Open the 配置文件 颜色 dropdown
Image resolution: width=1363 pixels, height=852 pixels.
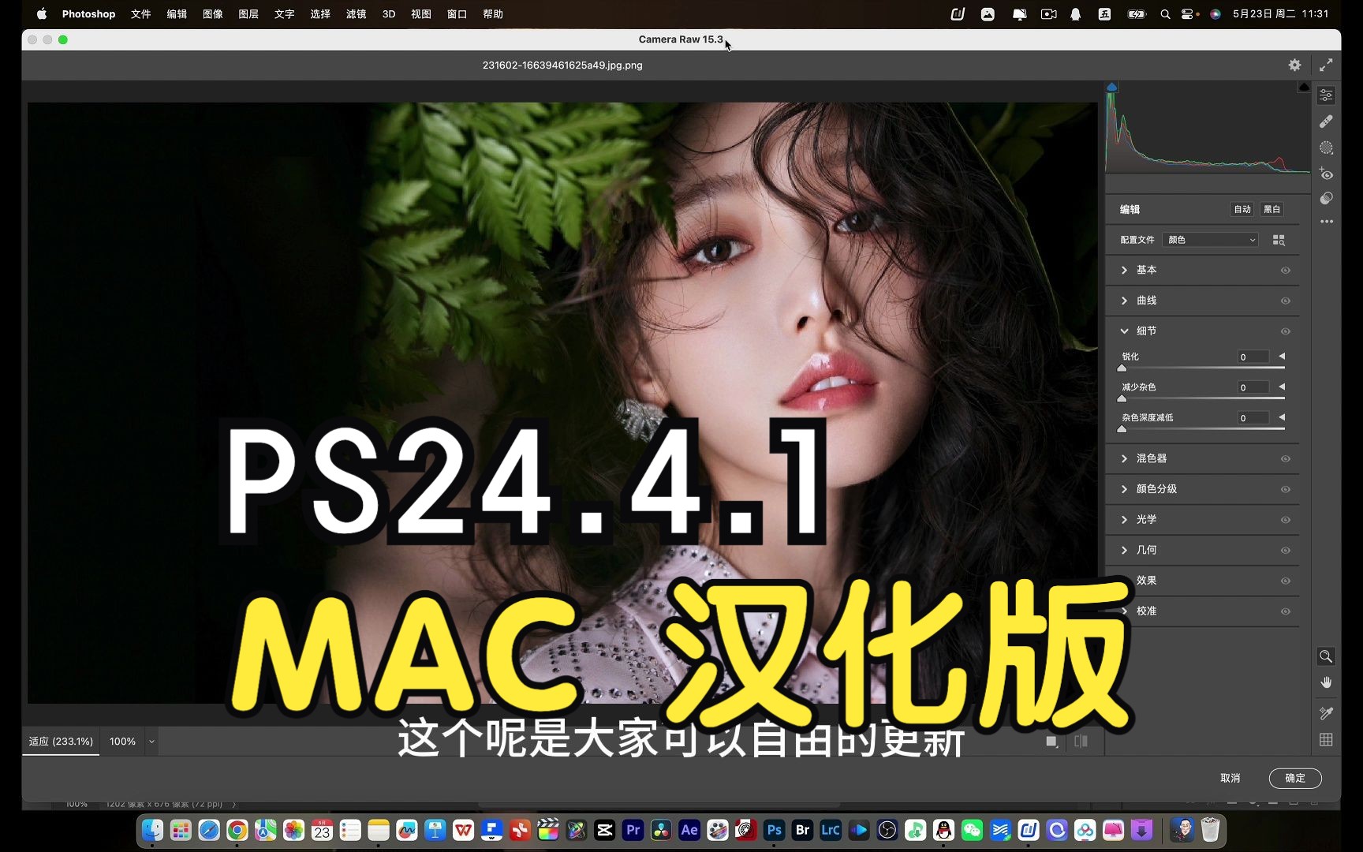[1211, 240]
